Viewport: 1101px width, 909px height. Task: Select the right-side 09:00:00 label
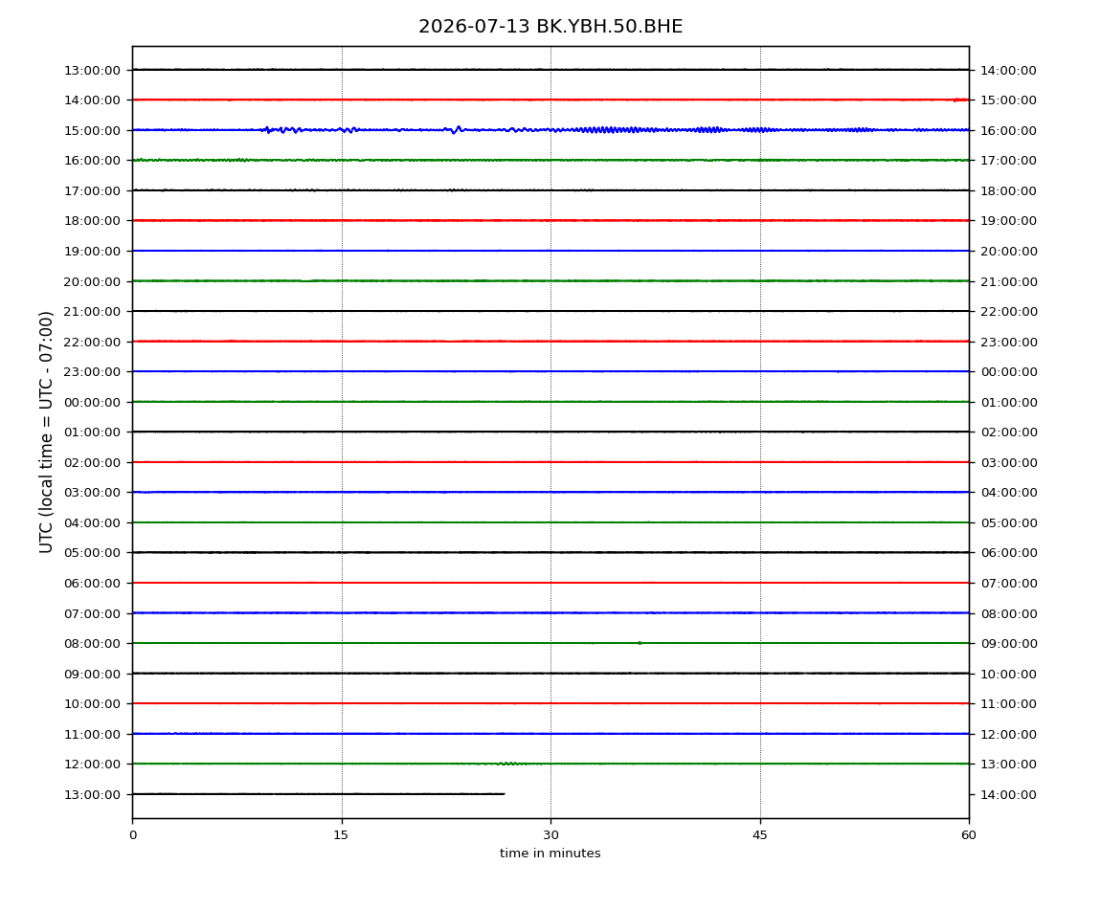pos(1008,644)
